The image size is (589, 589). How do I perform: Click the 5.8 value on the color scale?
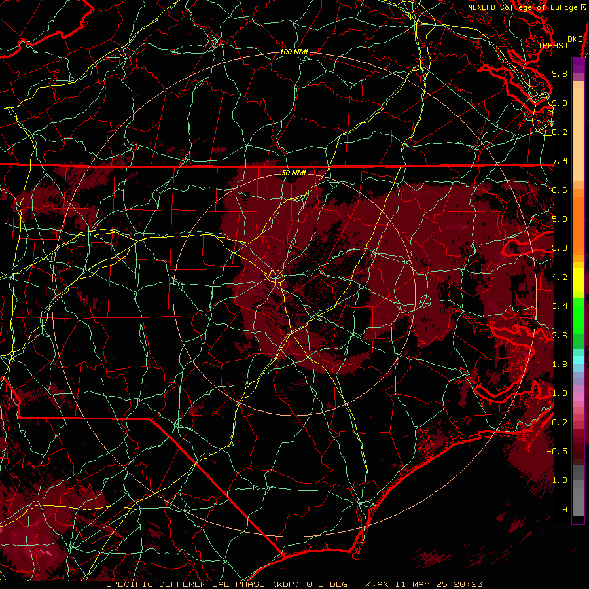click(560, 219)
